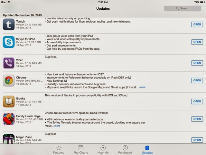This screenshot has width=206, height=155.
Task: Tap 'New Settings UI' line
Action: click(x=56, y=81)
